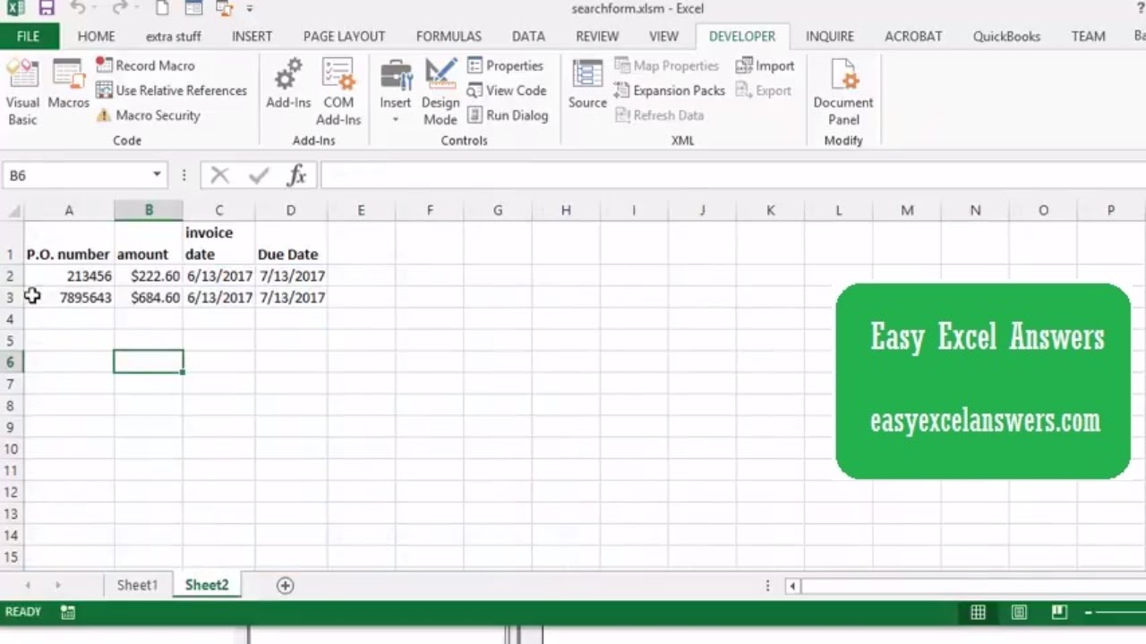The image size is (1146, 644).
Task: Switch to Normal view in status bar
Action: click(979, 613)
